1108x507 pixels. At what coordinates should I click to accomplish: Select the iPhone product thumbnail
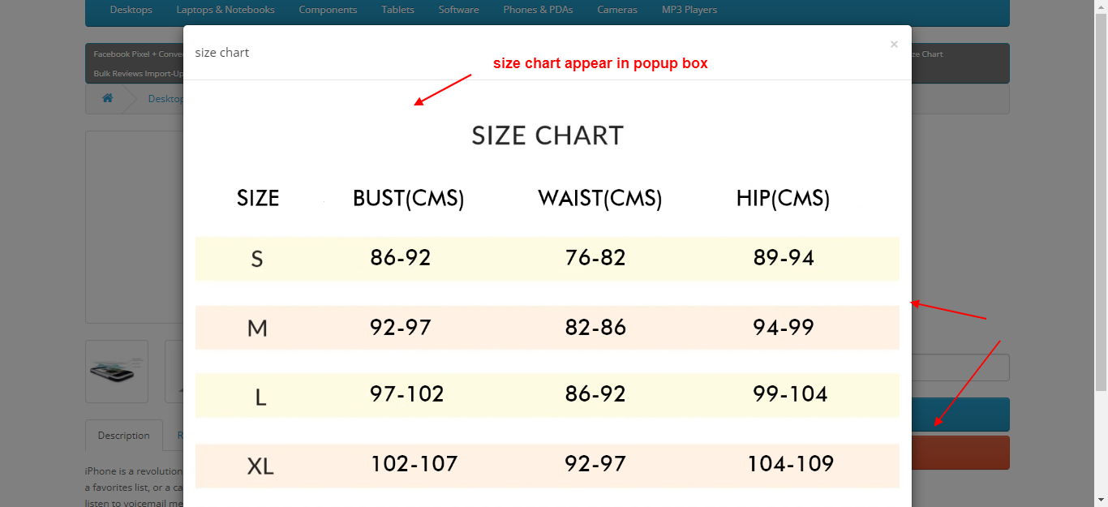pyautogui.click(x=116, y=371)
